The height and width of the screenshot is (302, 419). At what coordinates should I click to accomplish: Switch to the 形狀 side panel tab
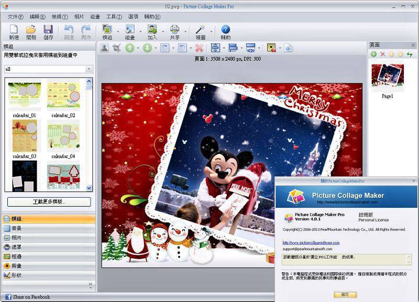(x=49, y=275)
